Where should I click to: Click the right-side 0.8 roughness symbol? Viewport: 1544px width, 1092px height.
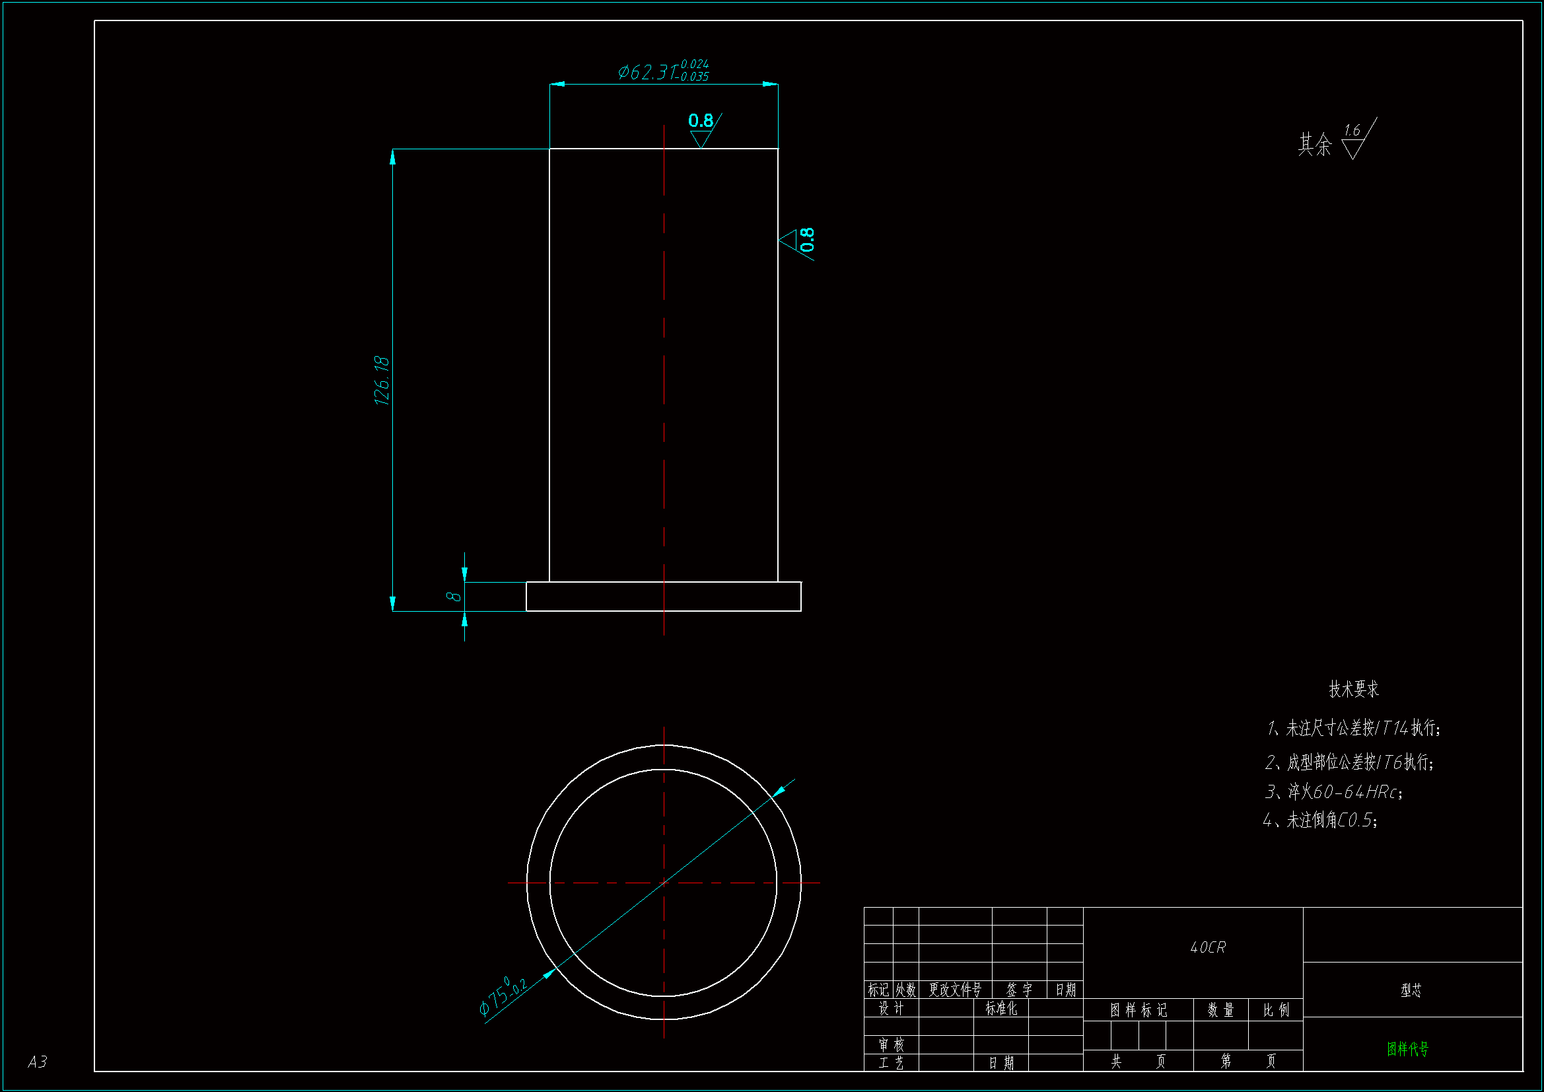(x=799, y=241)
